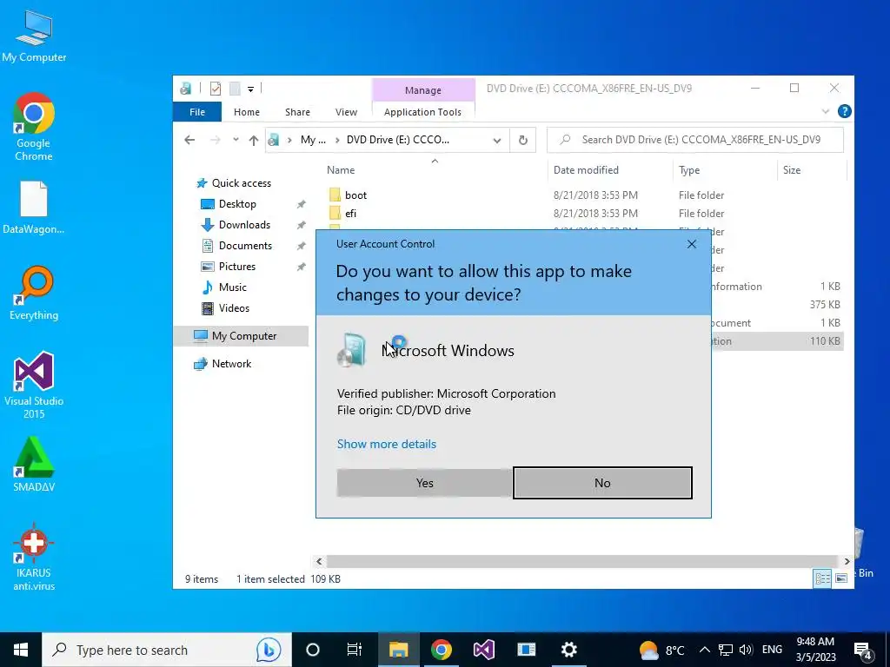Viewport: 890px width, 667px height.
Task: Switch to the Home ribbon tab
Action: pyautogui.click(x=246, y=112)
